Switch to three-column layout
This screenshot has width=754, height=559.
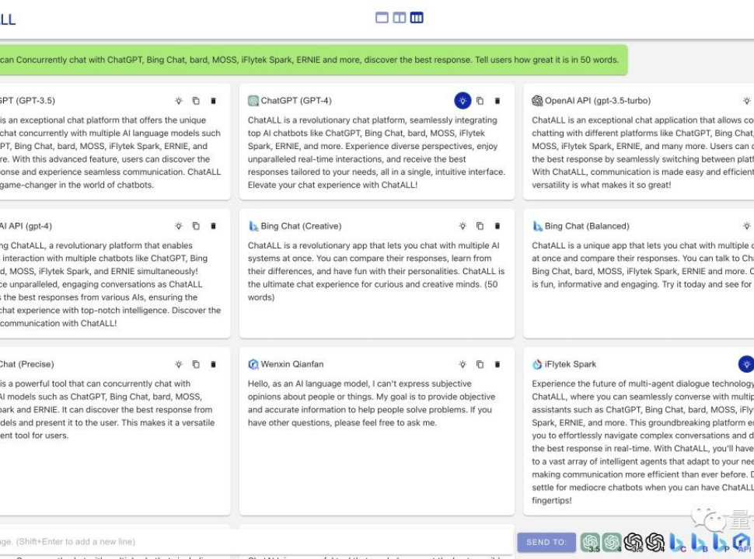point(417,18)
